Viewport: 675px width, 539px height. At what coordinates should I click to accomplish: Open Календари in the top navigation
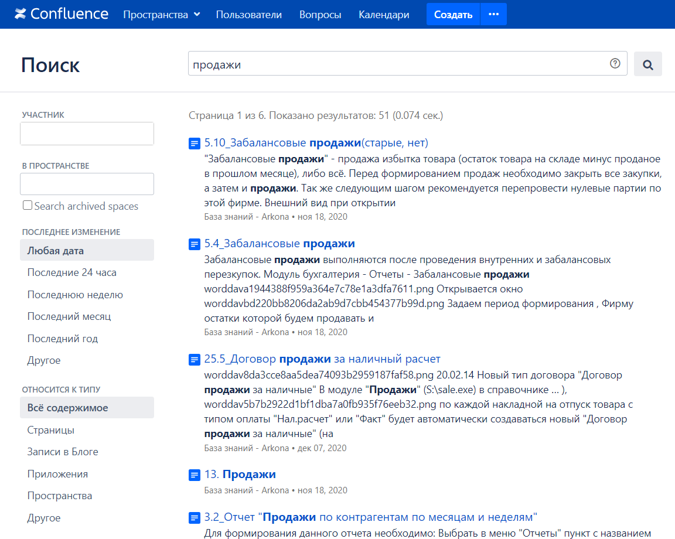click(x=384, y=15)
